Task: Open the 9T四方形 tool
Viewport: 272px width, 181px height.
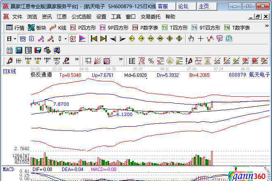Action: point(206,28)
